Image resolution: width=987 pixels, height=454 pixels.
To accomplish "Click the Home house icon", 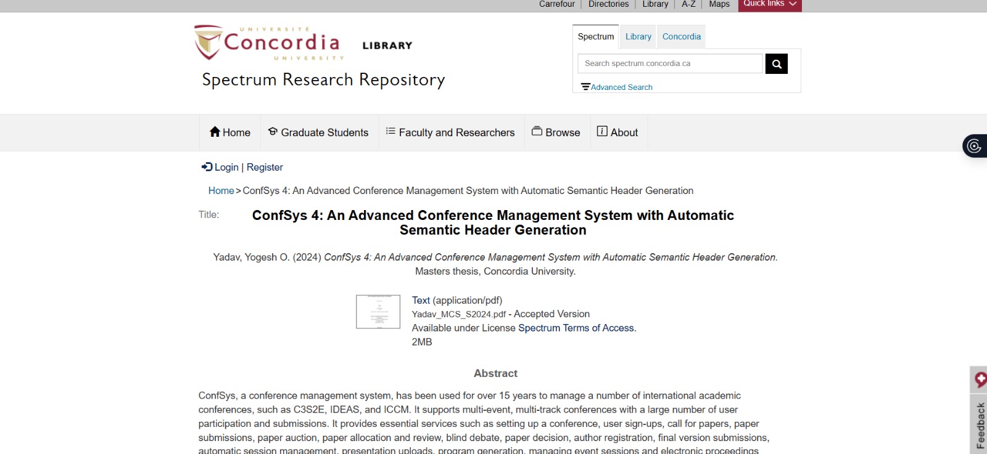I will click(x=215, y=132).
